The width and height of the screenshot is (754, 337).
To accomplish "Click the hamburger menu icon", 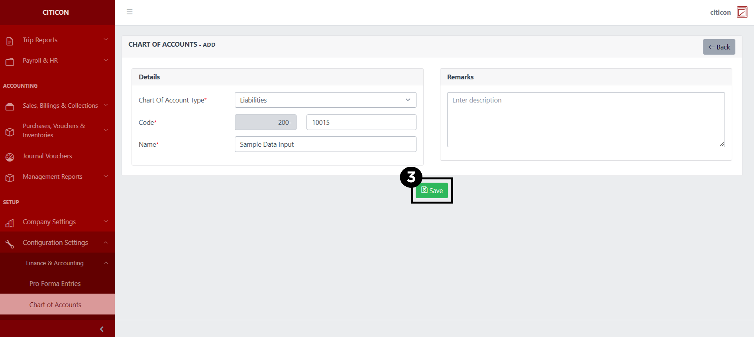I will point(130,12).
